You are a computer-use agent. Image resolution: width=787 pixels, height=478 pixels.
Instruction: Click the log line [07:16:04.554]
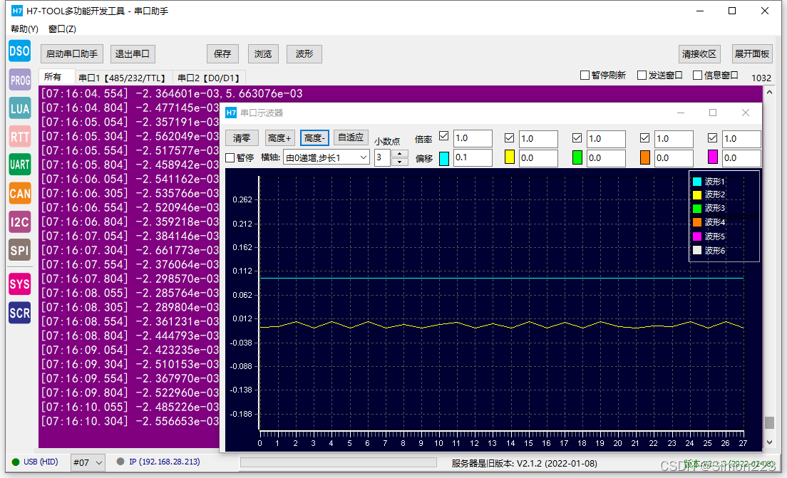coord(172,94)
